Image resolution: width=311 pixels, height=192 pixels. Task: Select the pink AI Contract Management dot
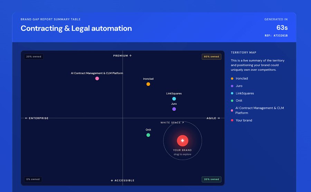pyautogui.click(x=97, y=78)
